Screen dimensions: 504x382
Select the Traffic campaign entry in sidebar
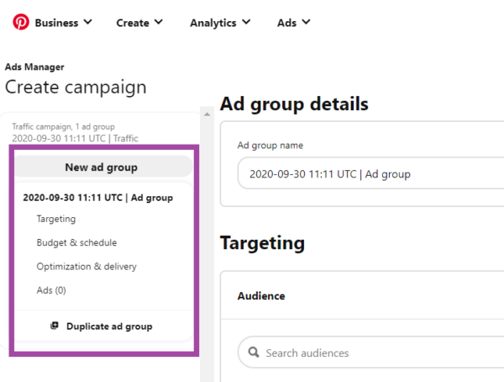75,132
